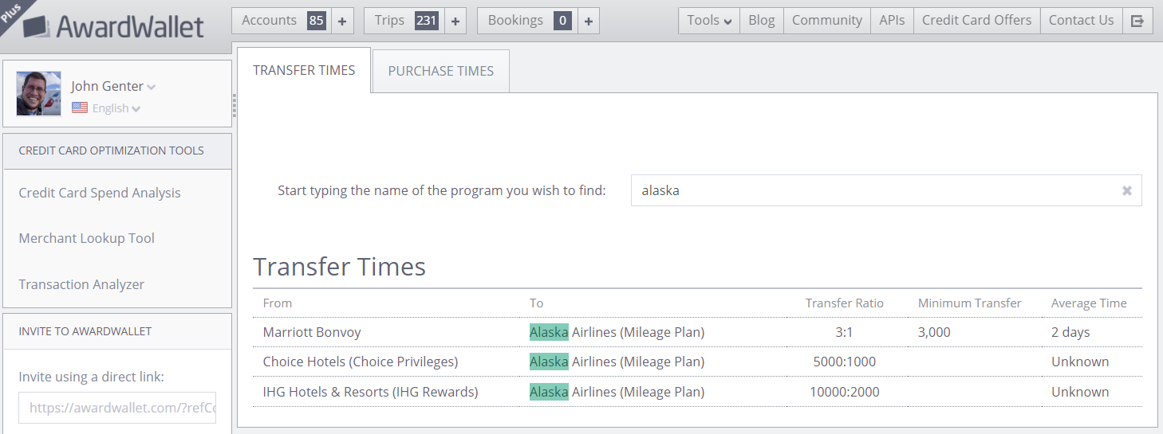Click the From column header

(x=278, y=303)
